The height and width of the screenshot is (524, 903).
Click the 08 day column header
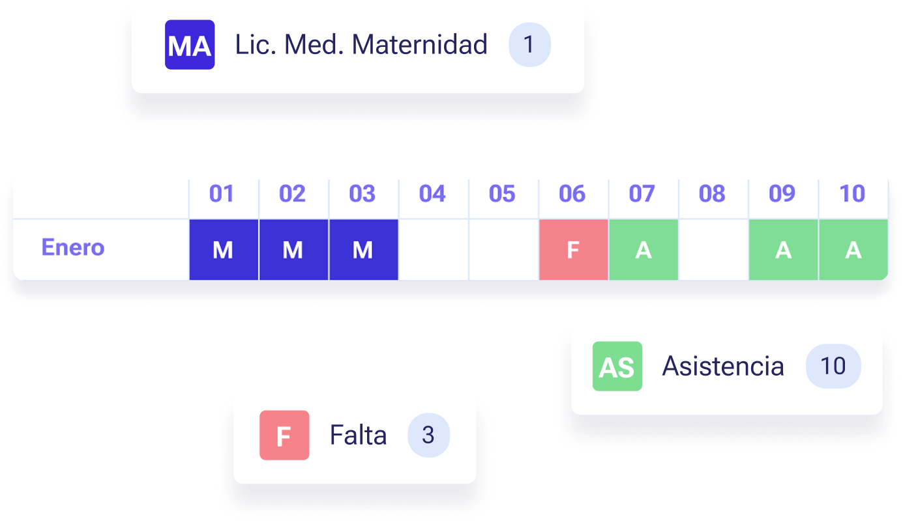coord(712,194)
